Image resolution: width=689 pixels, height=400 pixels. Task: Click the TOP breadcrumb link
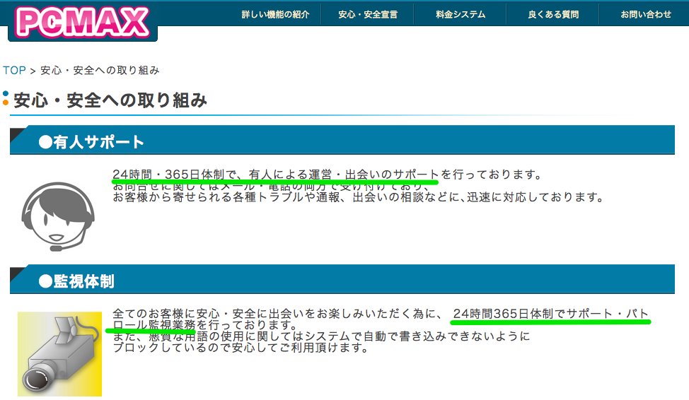(x=14, y=71)
